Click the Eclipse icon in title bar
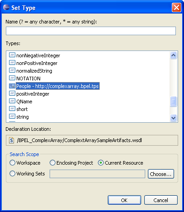This screenshot has height=212, width=184. tap(6, 7)
